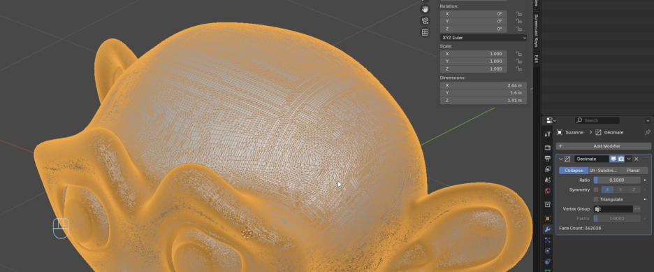Enable the Symmetry checkbox
The image size is (654, 272).
[x=595, y=189]
